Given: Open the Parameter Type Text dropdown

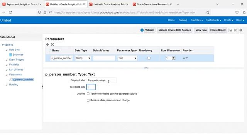Looking at the screenshot, I should (127, 58).
